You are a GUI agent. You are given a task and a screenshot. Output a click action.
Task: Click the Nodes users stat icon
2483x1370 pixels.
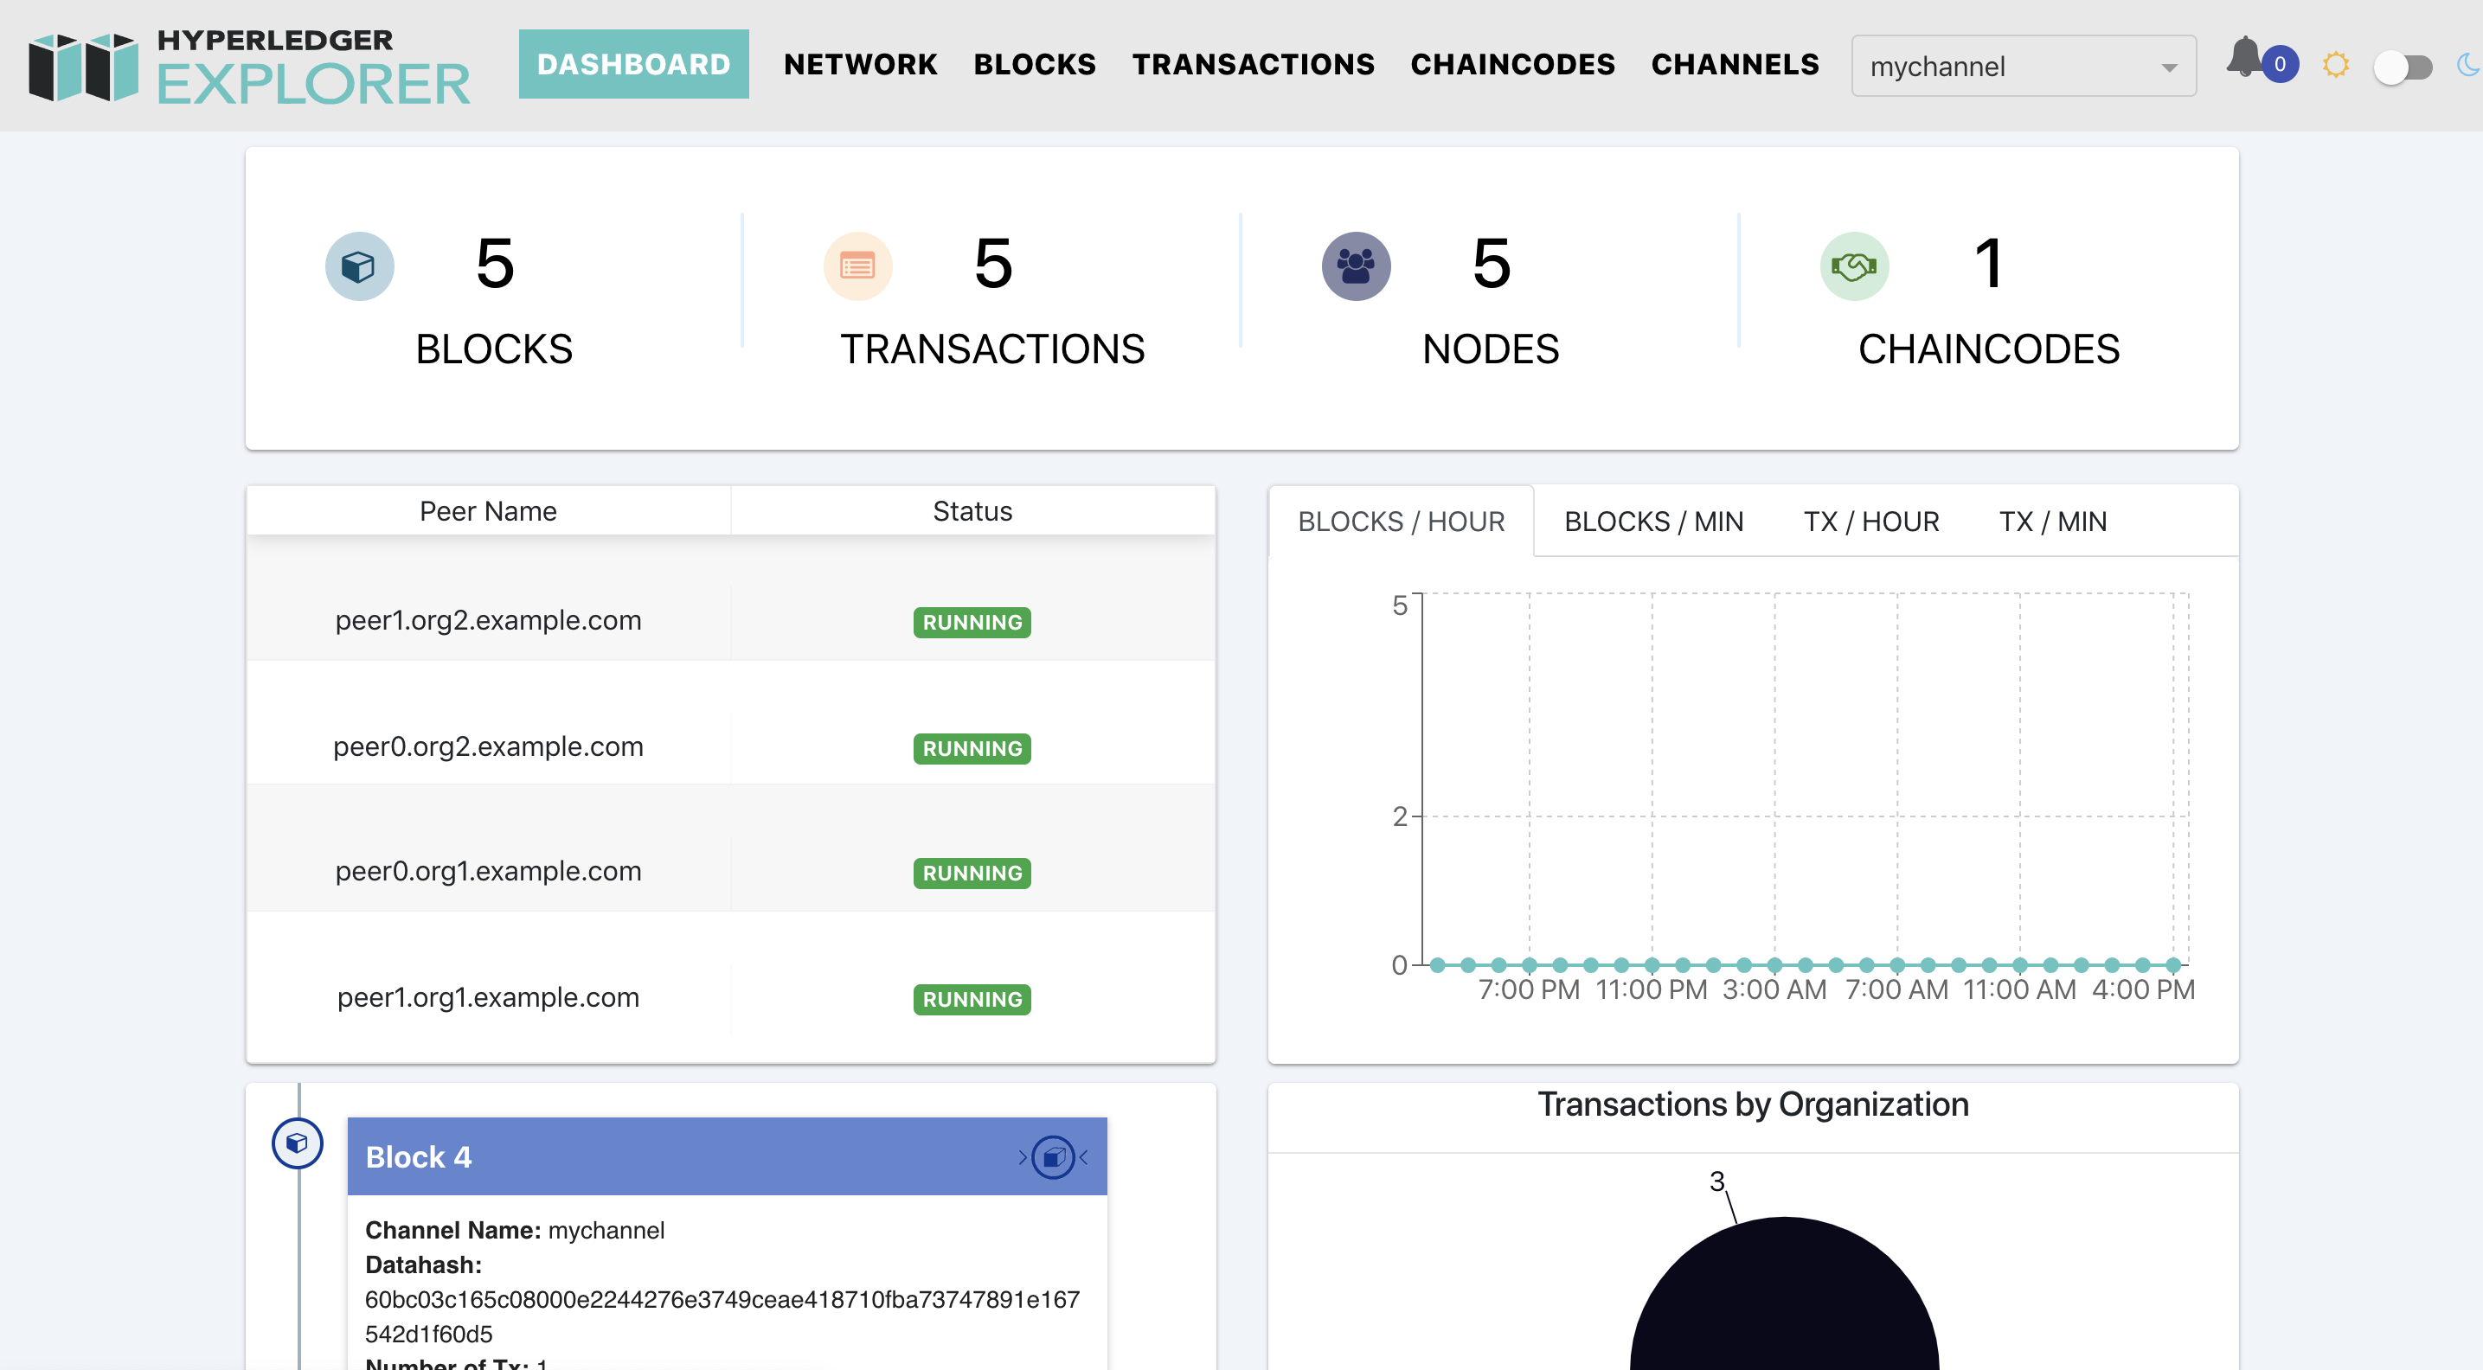point(1355,266)
